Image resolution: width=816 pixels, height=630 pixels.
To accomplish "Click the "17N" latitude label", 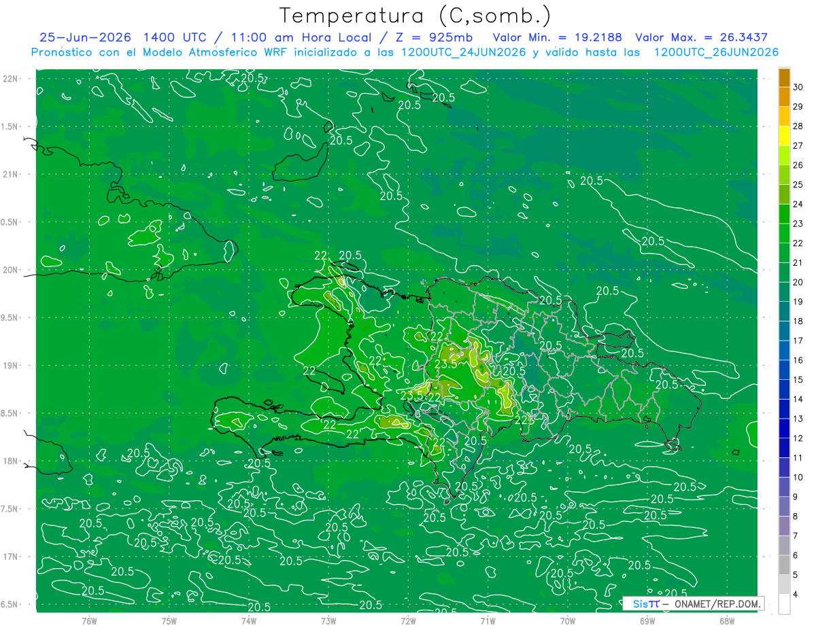I will coord(11,557).
